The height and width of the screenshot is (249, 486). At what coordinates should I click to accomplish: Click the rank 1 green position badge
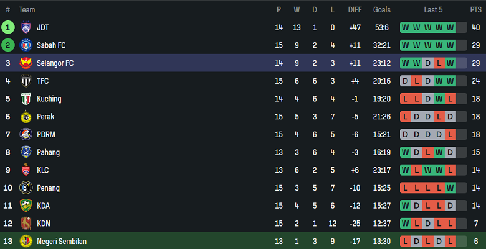tap(8, 27)
